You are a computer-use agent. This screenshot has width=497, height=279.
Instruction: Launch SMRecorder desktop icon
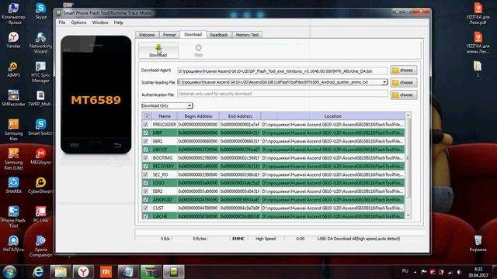13,98
